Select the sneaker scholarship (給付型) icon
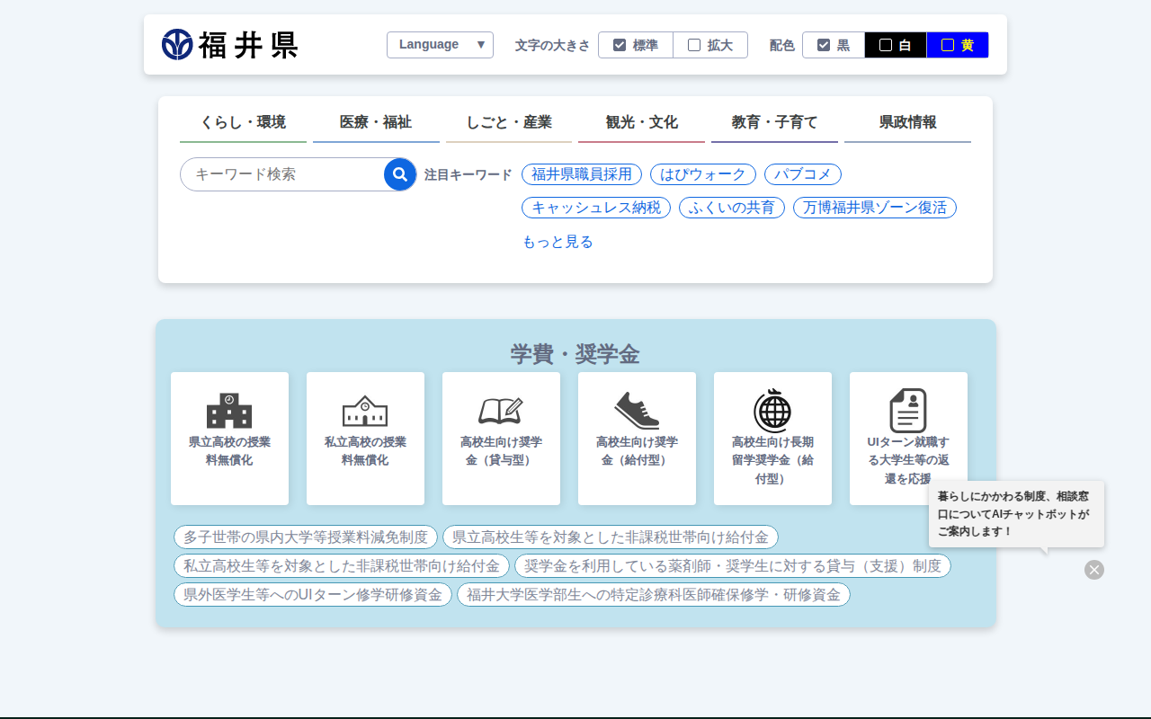This screenshot has width=1151, height=719. (637, 412)
